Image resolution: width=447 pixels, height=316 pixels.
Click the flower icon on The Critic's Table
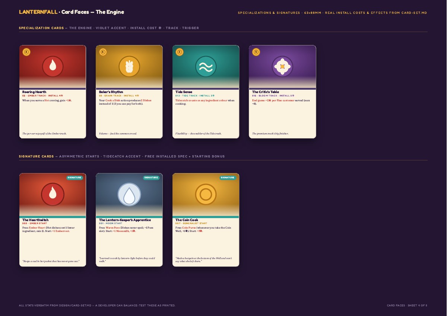(282, 66)
